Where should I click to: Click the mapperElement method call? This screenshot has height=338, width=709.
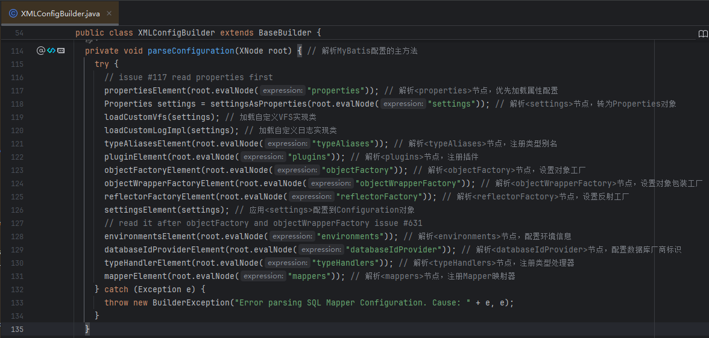point(135,276)
